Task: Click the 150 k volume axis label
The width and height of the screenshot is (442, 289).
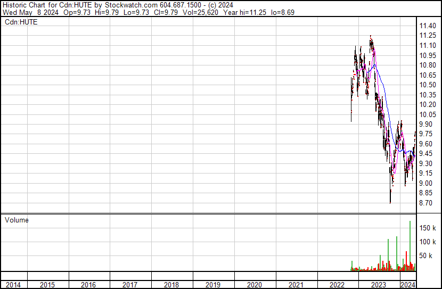Action: (x=428, y=228)
